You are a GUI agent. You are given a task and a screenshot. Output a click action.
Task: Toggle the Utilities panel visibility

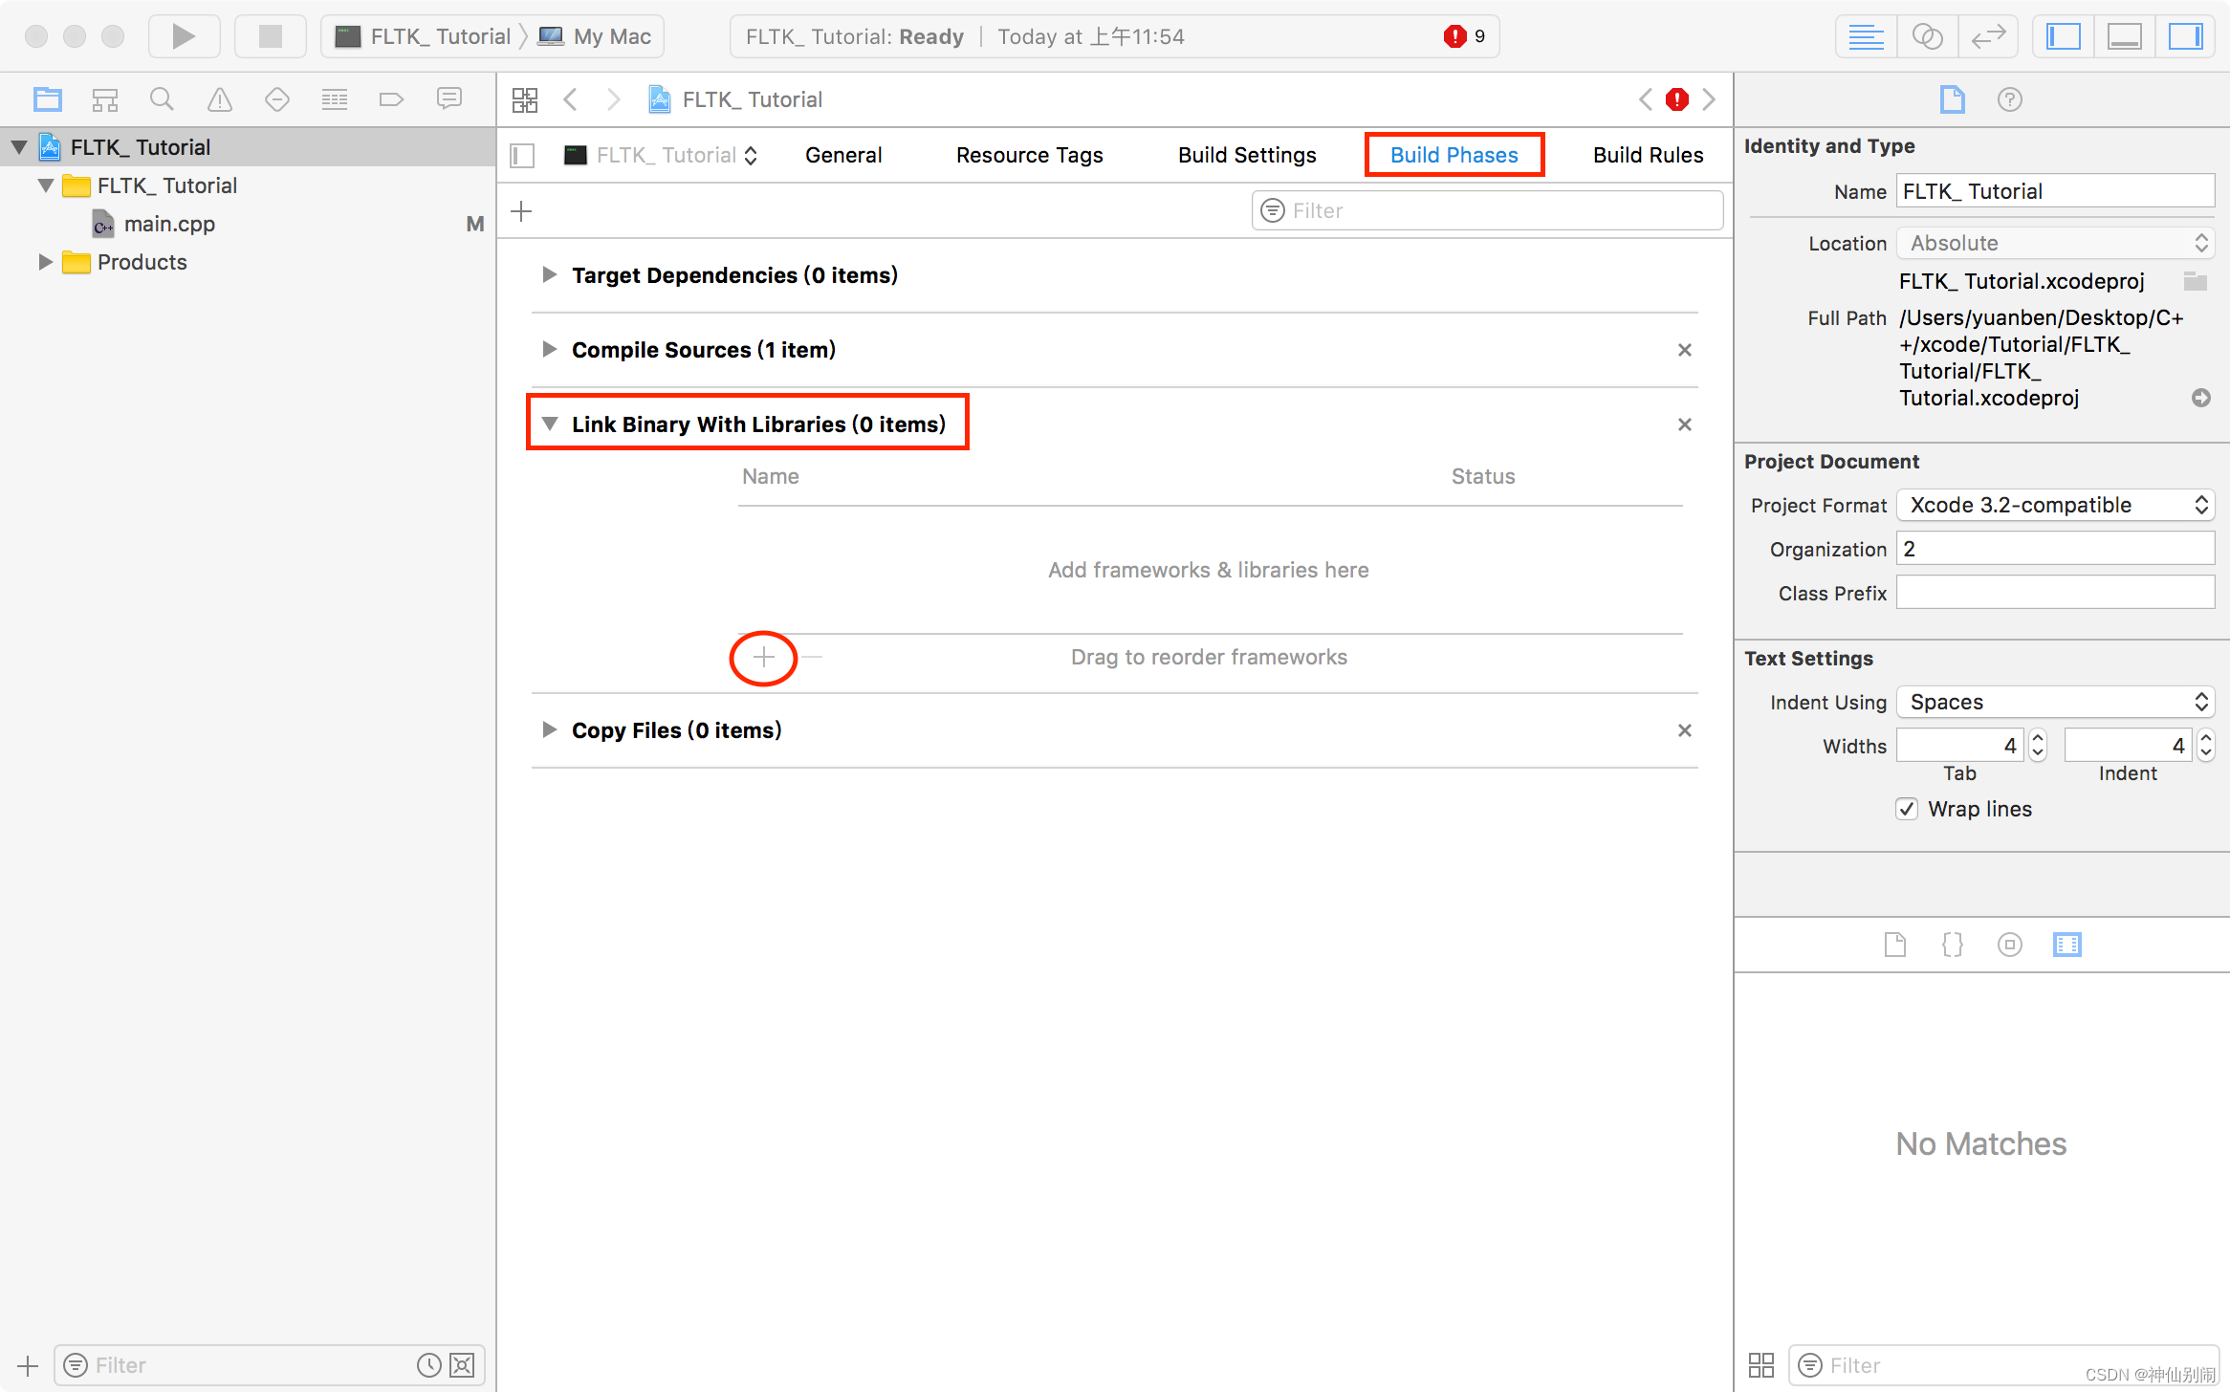[x=2185, y=36]
